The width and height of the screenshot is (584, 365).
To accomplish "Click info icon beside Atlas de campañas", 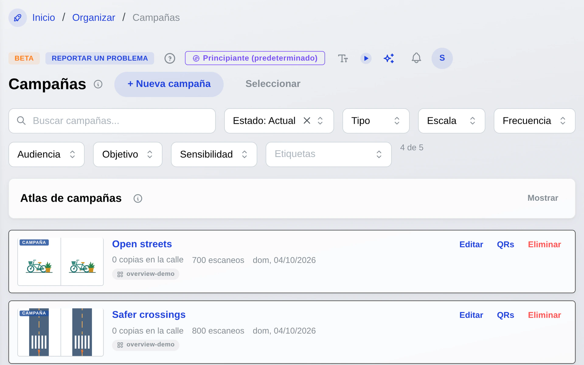I will pyautogui.click(x=138, y=198).
